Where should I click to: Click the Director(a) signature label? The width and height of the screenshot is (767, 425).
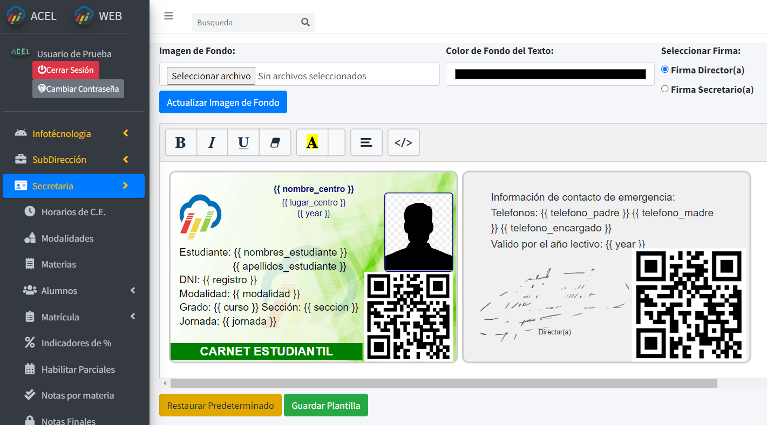point(554,332)
